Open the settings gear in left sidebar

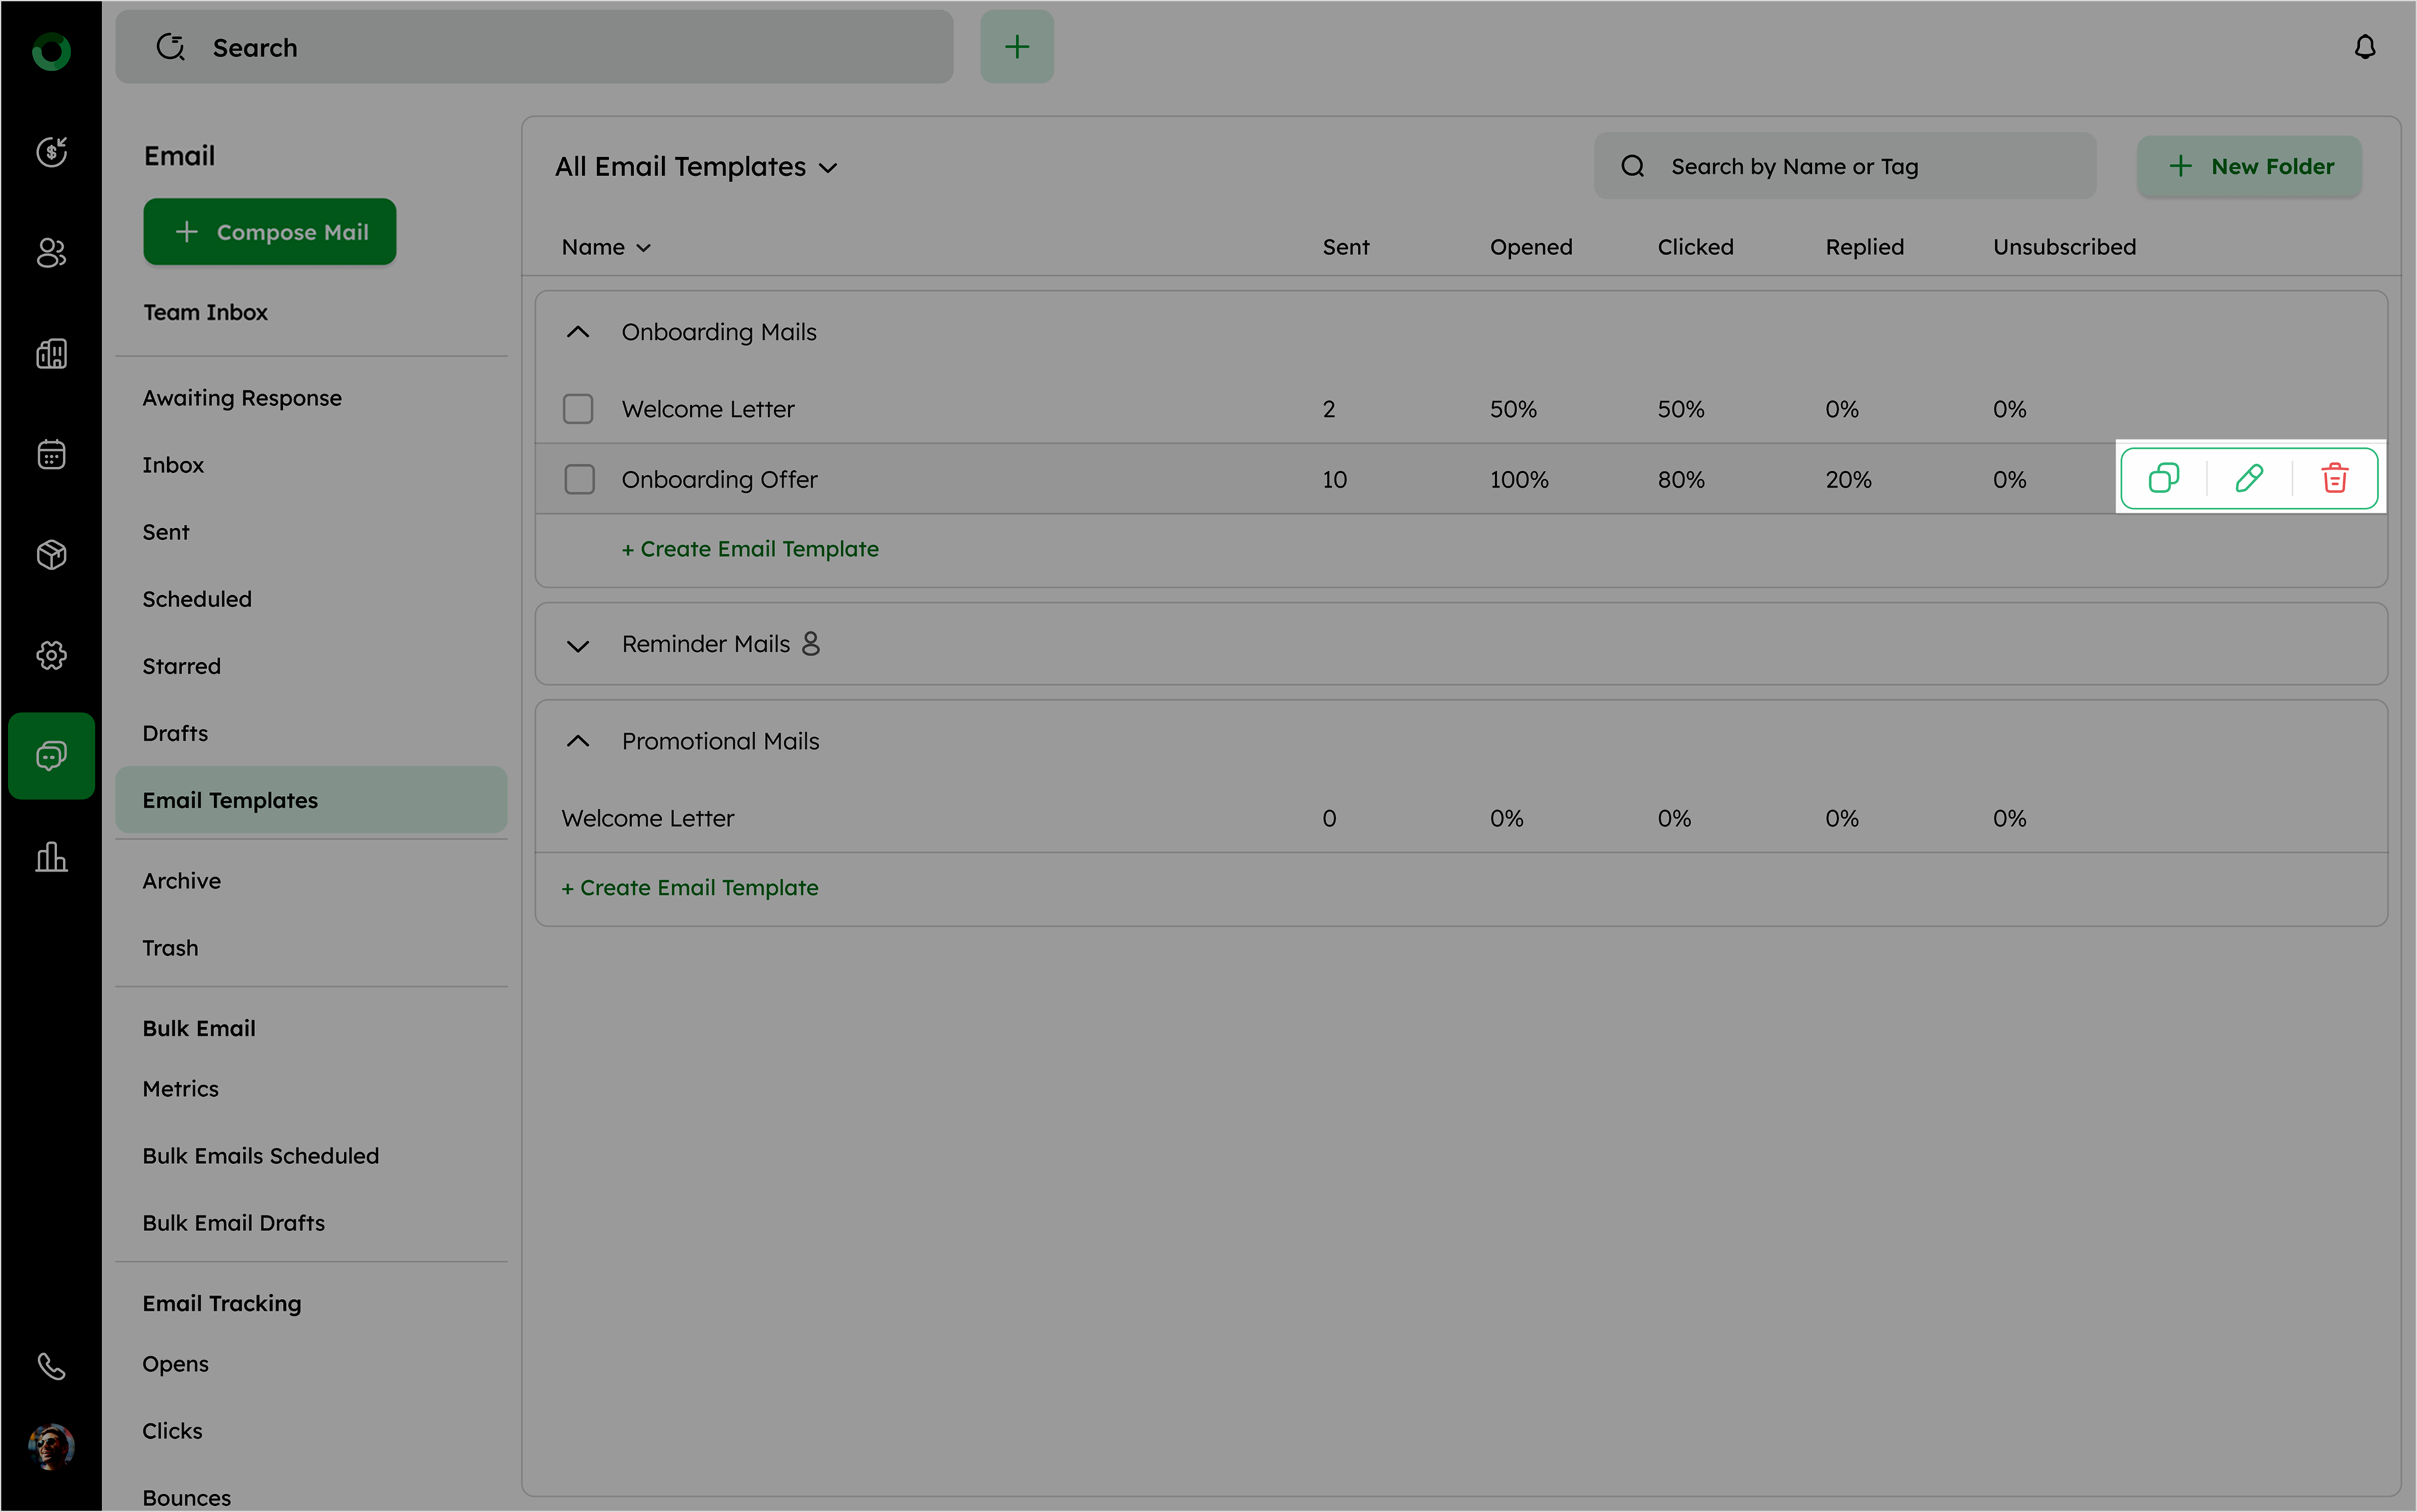click(51, 655)
